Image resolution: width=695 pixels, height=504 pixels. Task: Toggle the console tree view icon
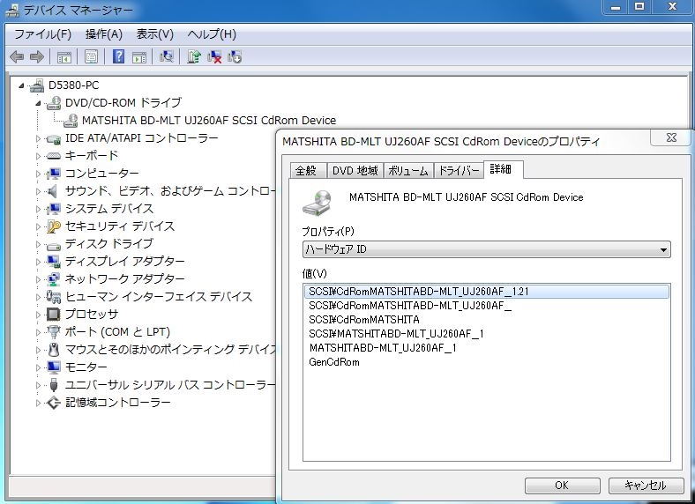pyautogui.click(x=64, y=56)
